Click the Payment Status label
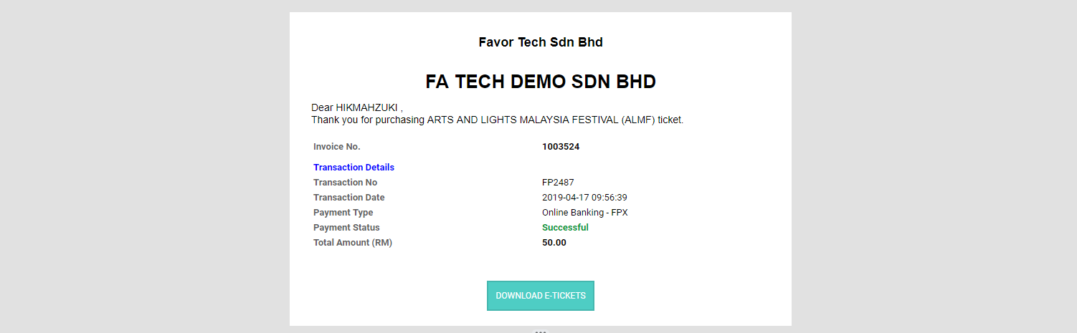 click(x=346, y=228)
